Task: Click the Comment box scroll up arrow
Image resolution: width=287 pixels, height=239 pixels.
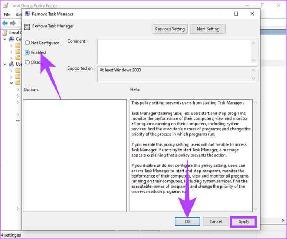Action: (253, 43)
